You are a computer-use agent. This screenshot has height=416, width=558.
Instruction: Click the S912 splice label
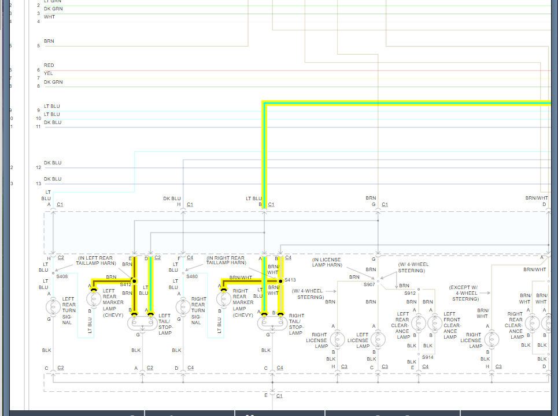pyautogui.click(x=410, y=293)
